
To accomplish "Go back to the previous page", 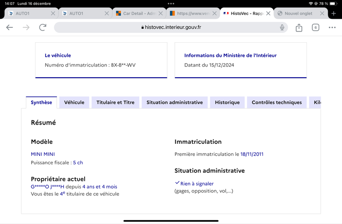I will (9, 27).
